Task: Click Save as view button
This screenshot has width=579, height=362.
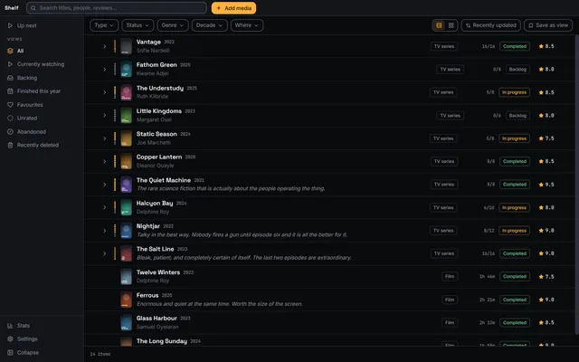Action: pos(548,25)
